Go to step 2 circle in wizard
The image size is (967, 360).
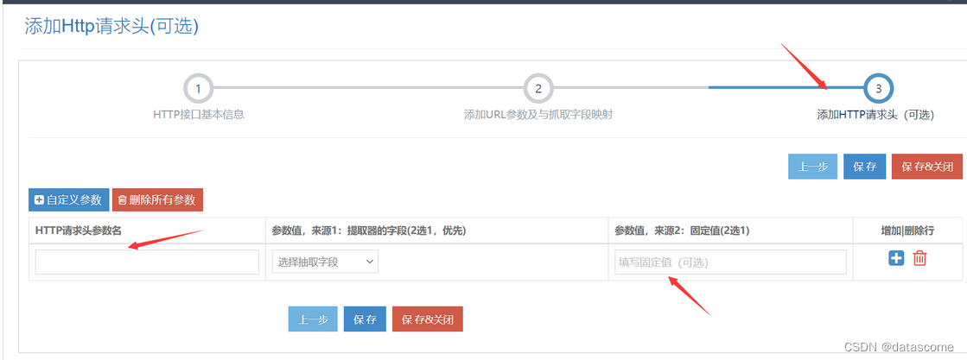tap(538, 89)
